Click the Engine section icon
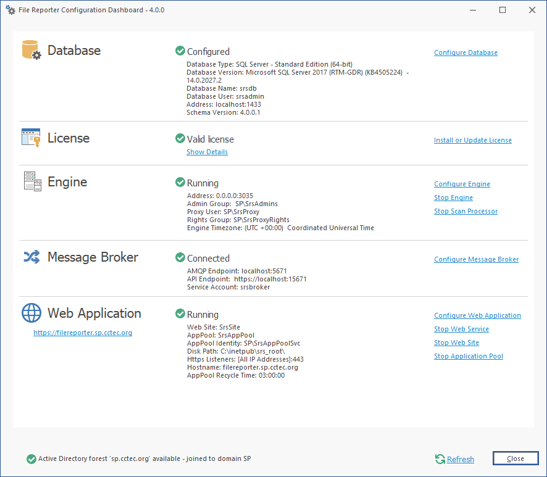This screenshot has width=547, height=477. (31, 181)
